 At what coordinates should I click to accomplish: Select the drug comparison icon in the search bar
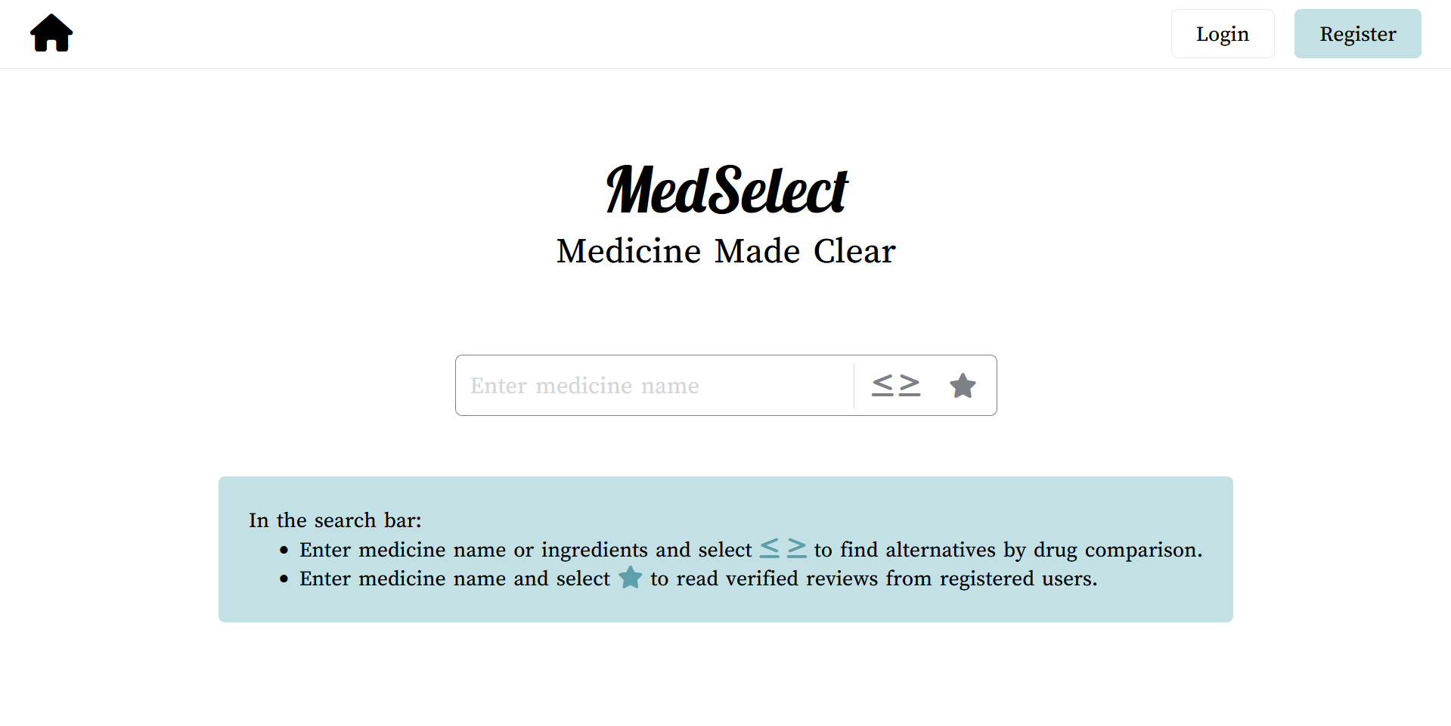896,385
